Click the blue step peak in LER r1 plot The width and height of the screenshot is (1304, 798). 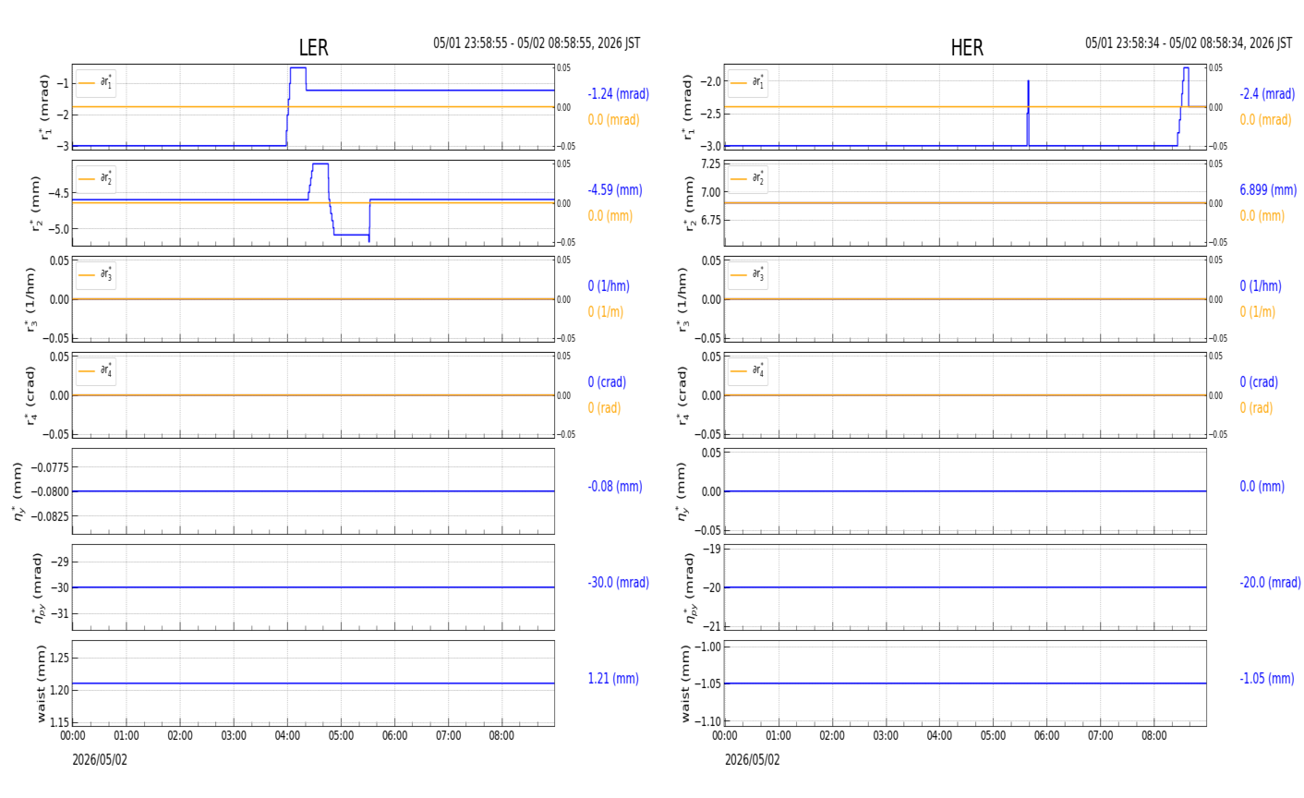point(297,68)
